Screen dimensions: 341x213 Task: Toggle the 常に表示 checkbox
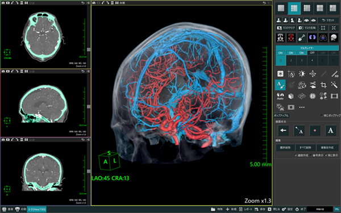pos(326,155)
